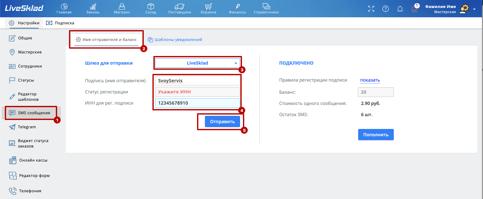
Task: Click the Отправить button
Action: 222,122
